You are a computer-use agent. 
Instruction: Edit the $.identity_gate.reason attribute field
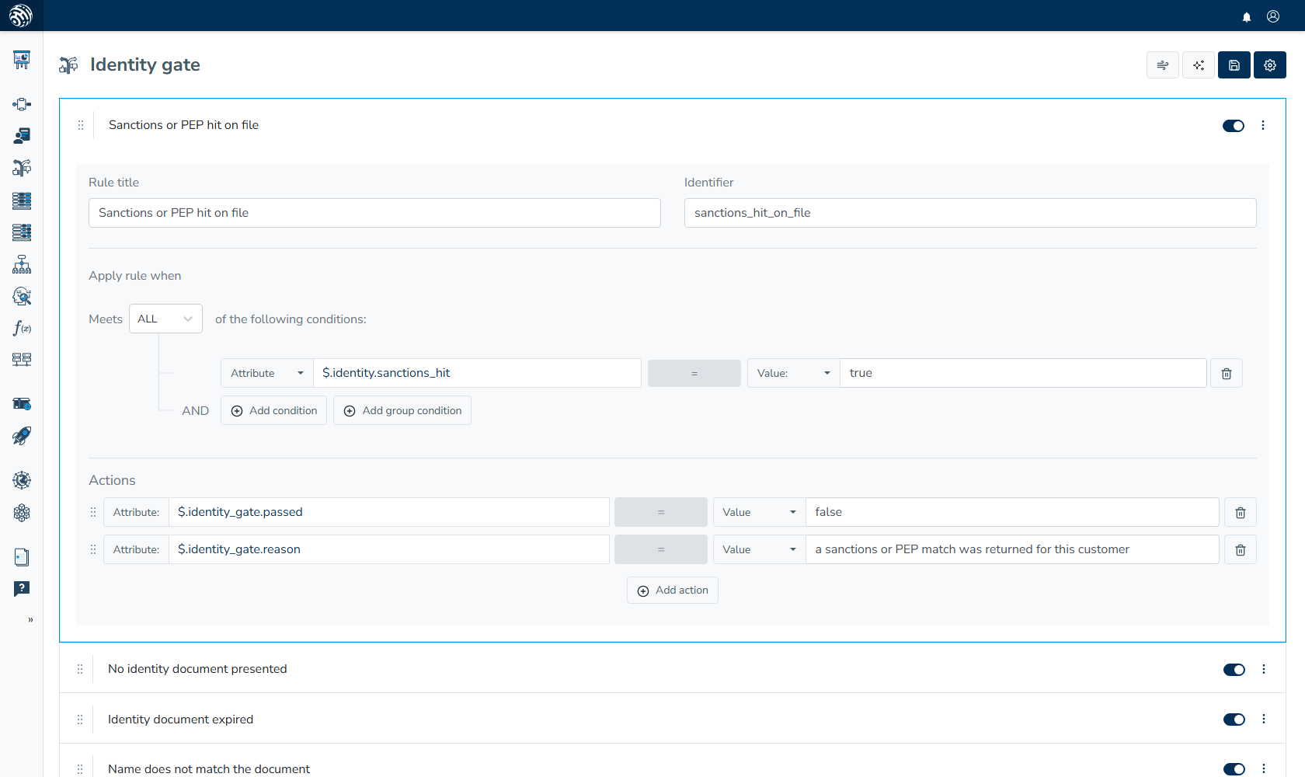point(389,549)
